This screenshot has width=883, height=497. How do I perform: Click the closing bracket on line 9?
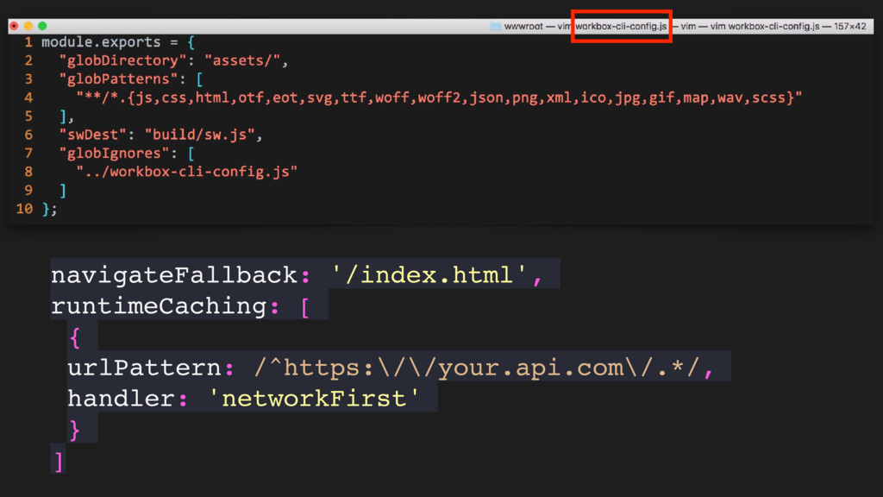tap(62, 191)
